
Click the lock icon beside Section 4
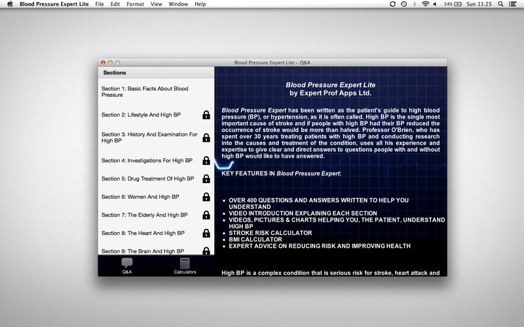[206, 160]
